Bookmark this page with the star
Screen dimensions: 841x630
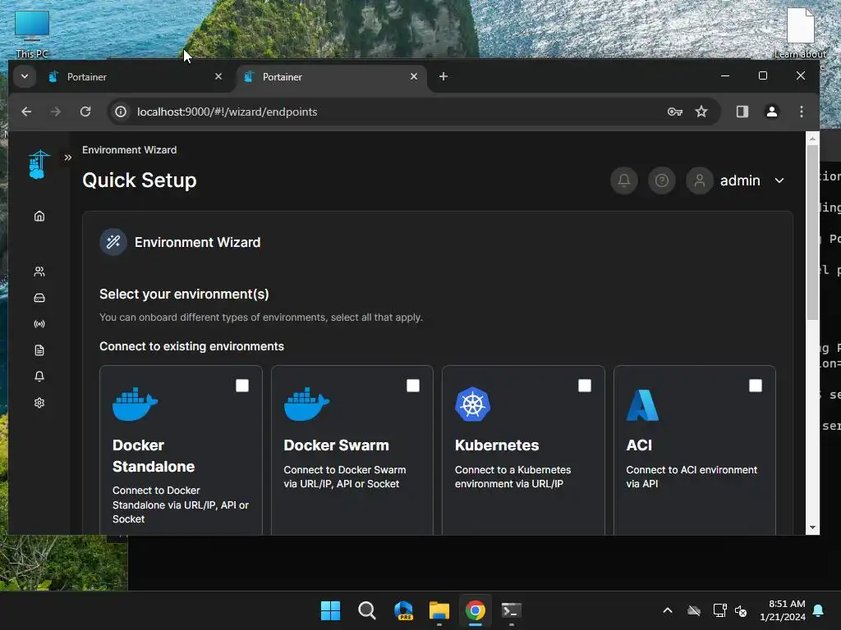701,112
